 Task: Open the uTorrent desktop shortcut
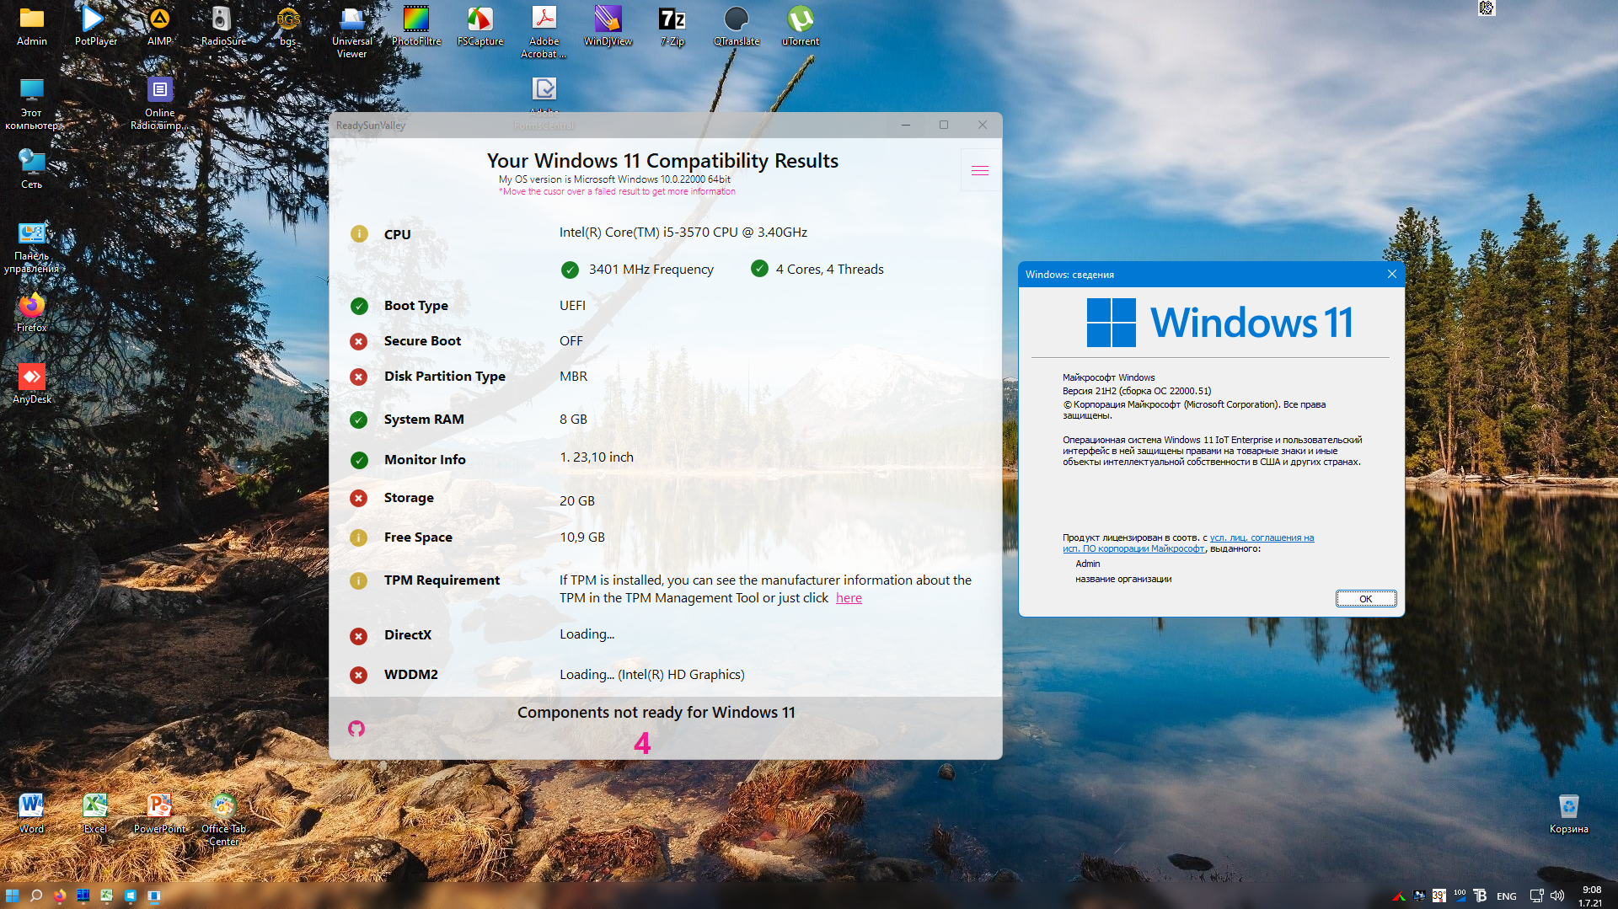801,25
